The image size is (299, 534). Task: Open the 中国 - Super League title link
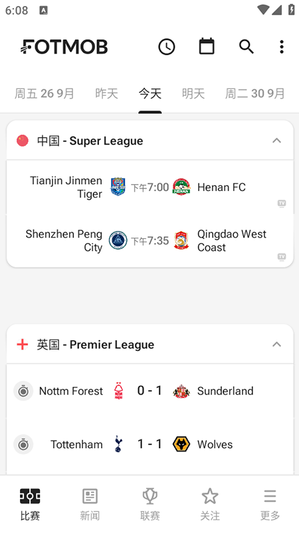coord(90,140)
